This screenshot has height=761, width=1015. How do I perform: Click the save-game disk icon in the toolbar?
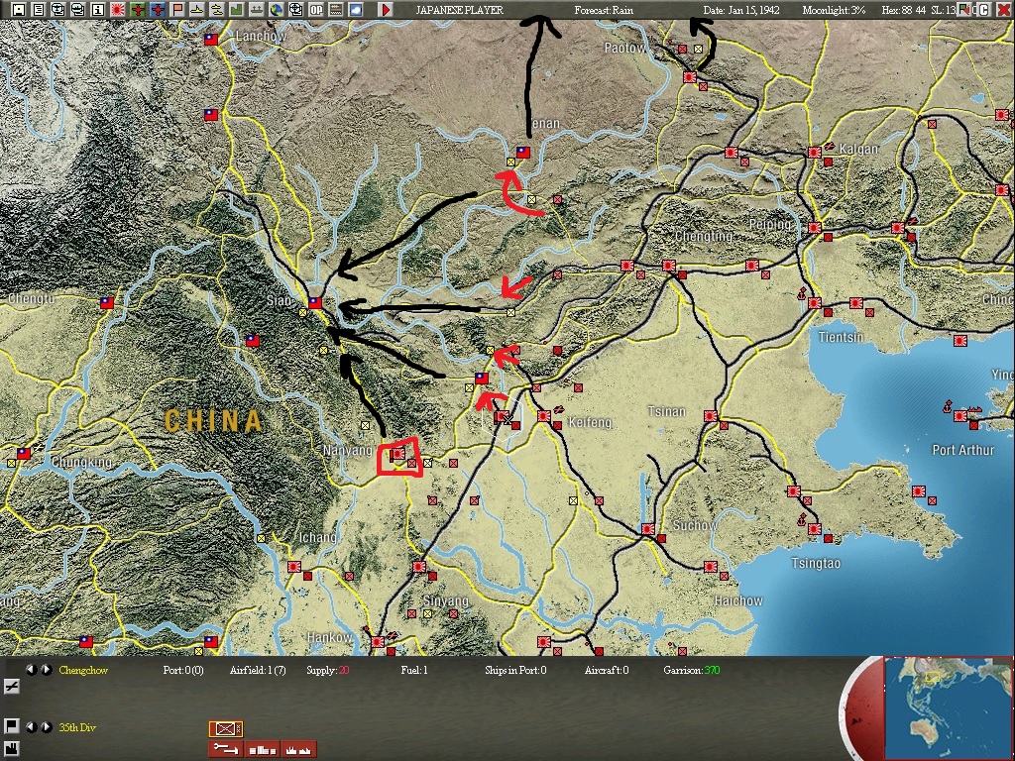point(19,10)
